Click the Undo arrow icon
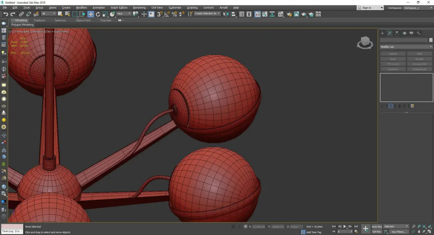Screen dimensions: 434x235 [5, 14]
